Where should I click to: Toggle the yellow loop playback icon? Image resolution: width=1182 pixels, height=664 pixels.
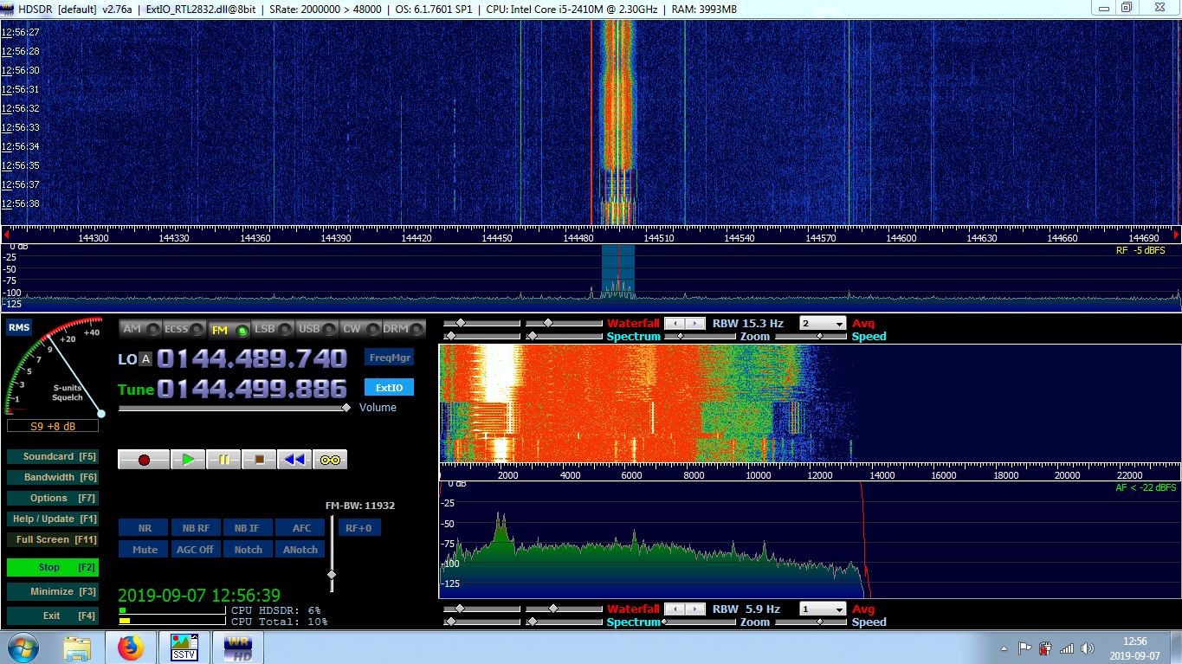(330, 460)
